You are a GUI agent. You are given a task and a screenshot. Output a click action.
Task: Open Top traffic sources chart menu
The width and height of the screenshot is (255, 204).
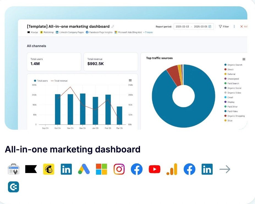(244, 59)
